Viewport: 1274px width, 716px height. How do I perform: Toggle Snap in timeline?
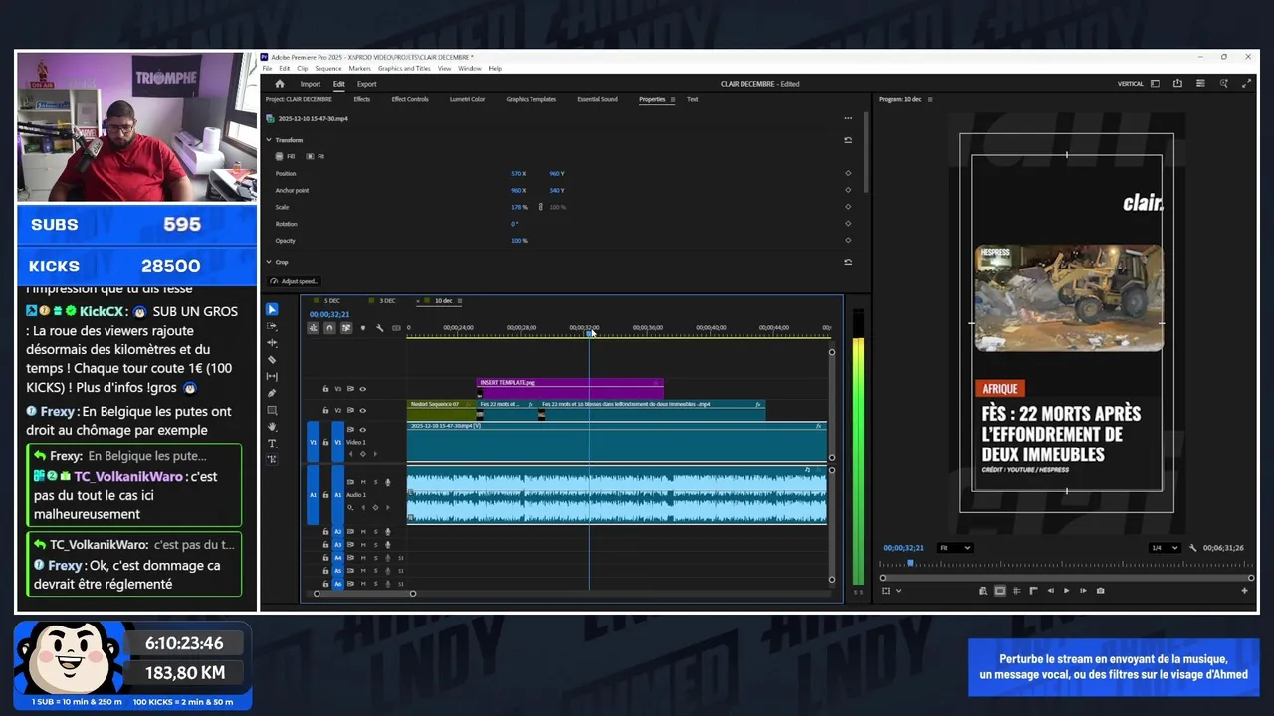(329, 328)
